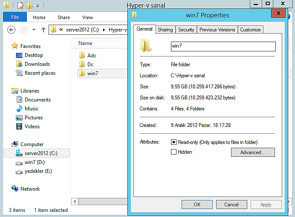This screenshot has height=217, width=295.
Task: Open the Music library
Action: pos(32,109)
